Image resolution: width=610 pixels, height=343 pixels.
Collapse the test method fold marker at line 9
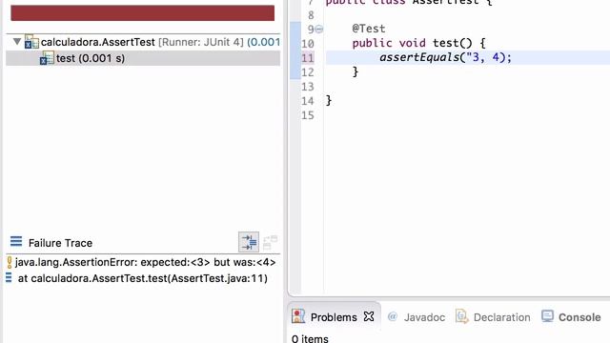319,30
